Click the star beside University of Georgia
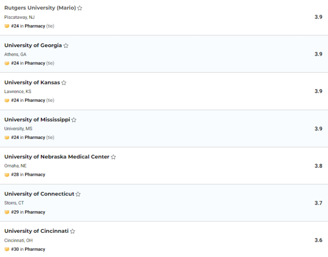This screenshot has height=257, width=328. point(66,45)
